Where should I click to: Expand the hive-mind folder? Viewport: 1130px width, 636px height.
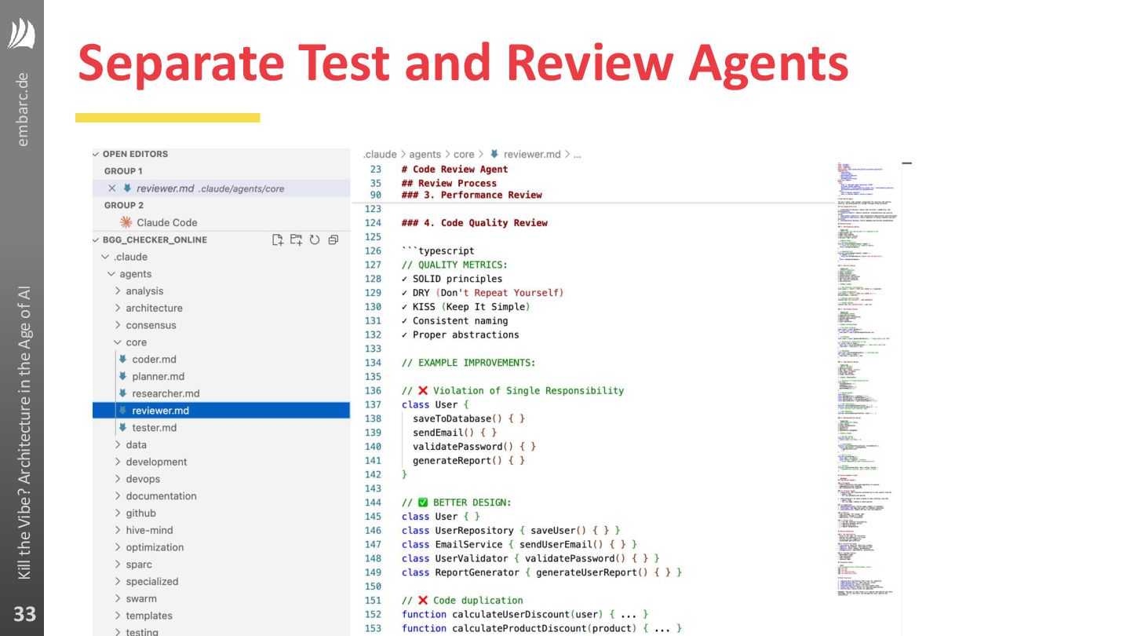coord(118,530)
